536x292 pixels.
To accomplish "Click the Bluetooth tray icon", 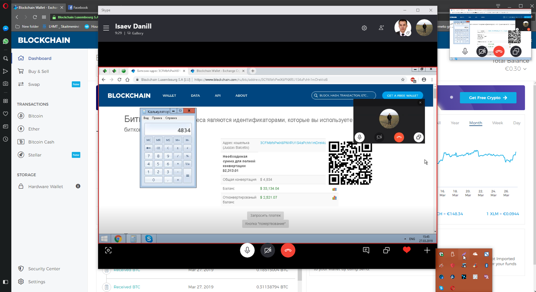I will (x=486, y=266).
